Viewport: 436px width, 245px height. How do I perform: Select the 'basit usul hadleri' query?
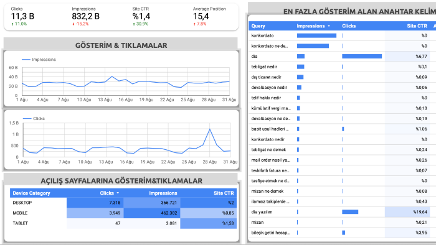click(x=270, y=129)
